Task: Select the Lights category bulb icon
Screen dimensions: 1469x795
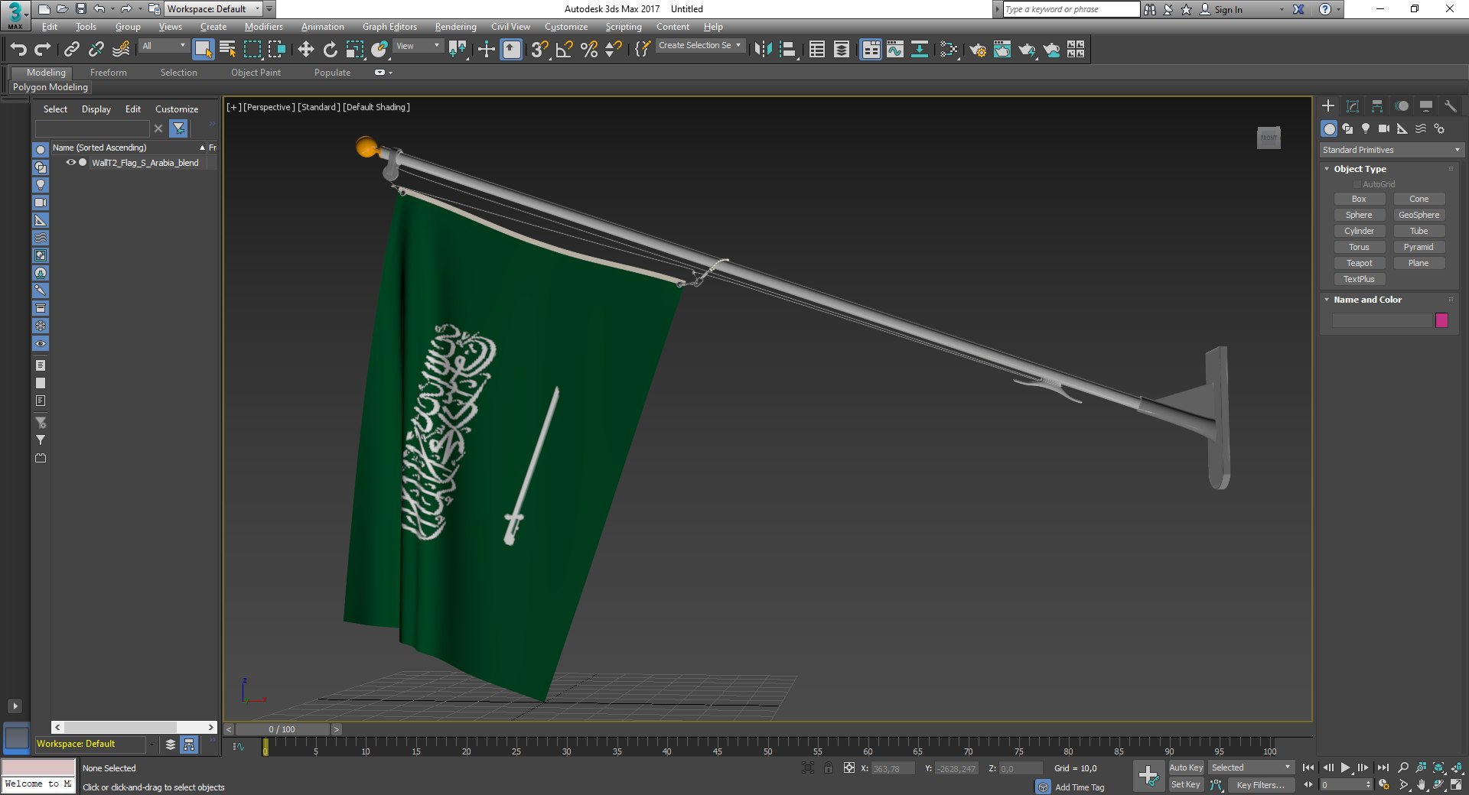Action: coord(1366,128)
